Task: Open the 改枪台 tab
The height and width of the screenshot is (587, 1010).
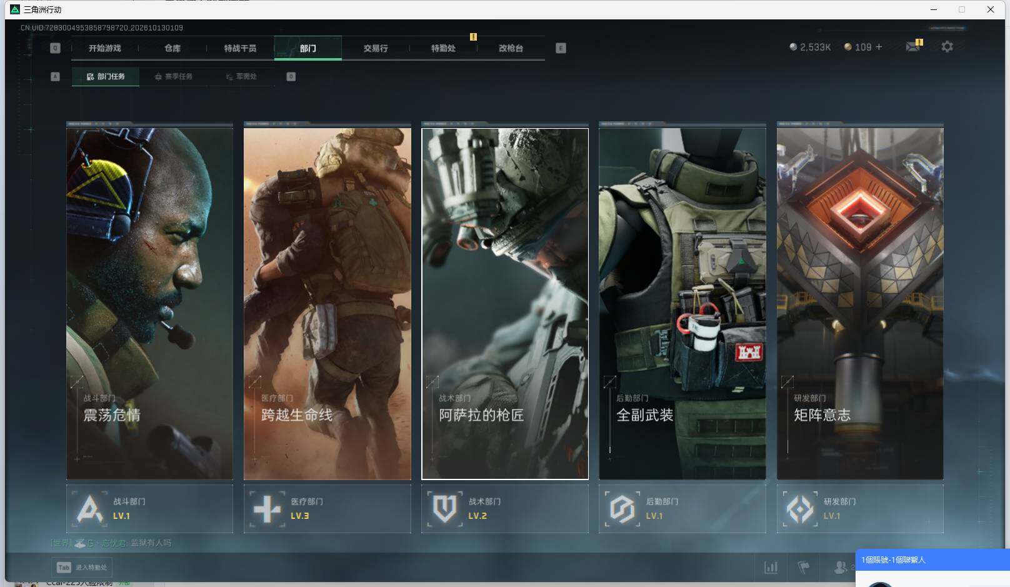Action: click(511, 48)
